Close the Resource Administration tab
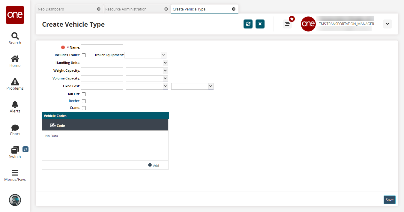 tap(166, 9)
